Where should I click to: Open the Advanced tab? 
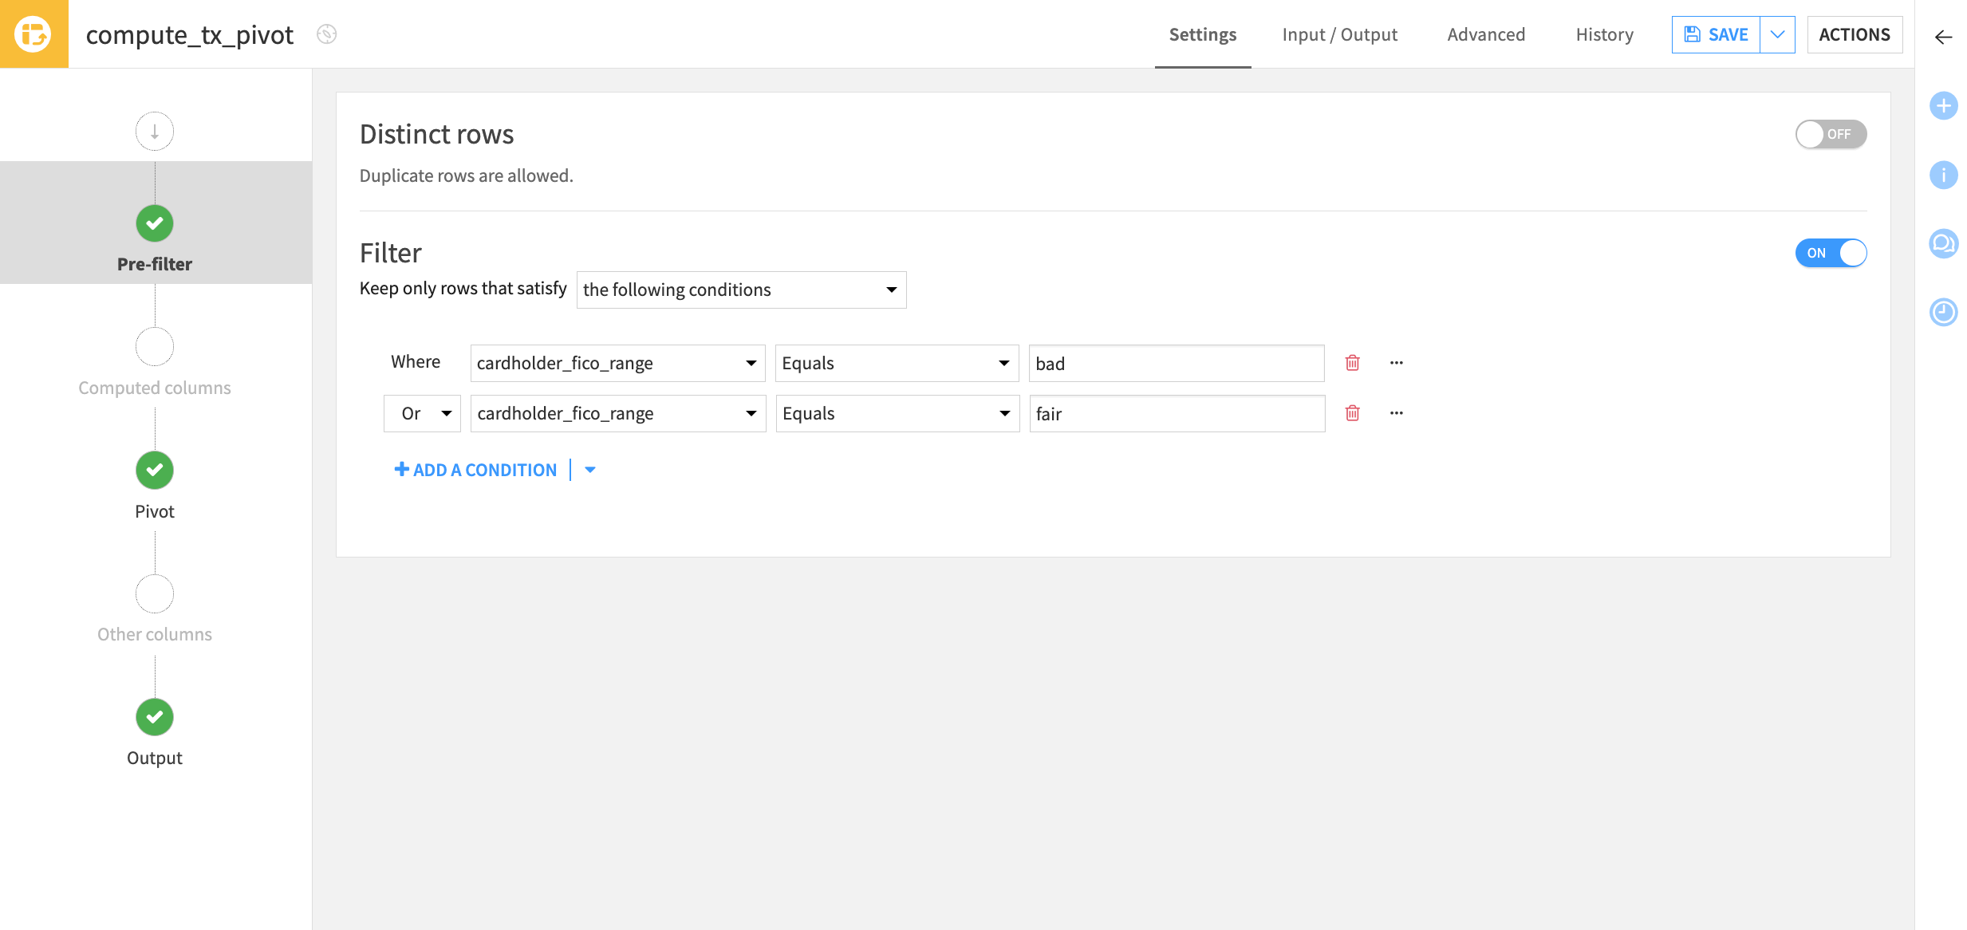[1485, 34]
